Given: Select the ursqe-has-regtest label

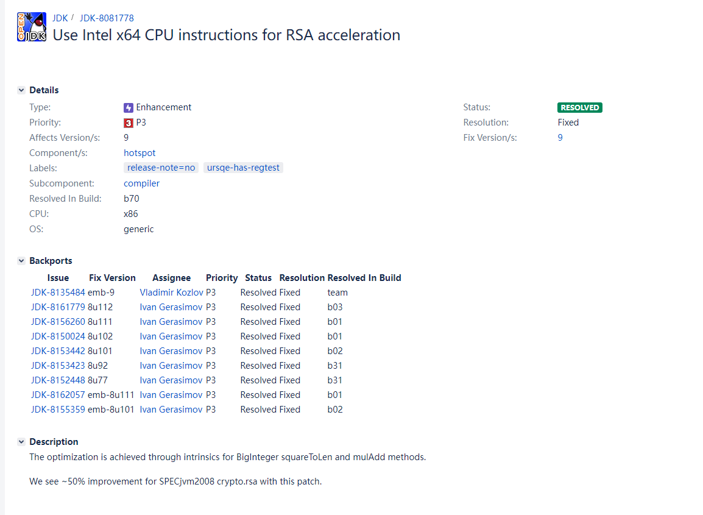Looking at the screenshot, I should coord(243,168).
